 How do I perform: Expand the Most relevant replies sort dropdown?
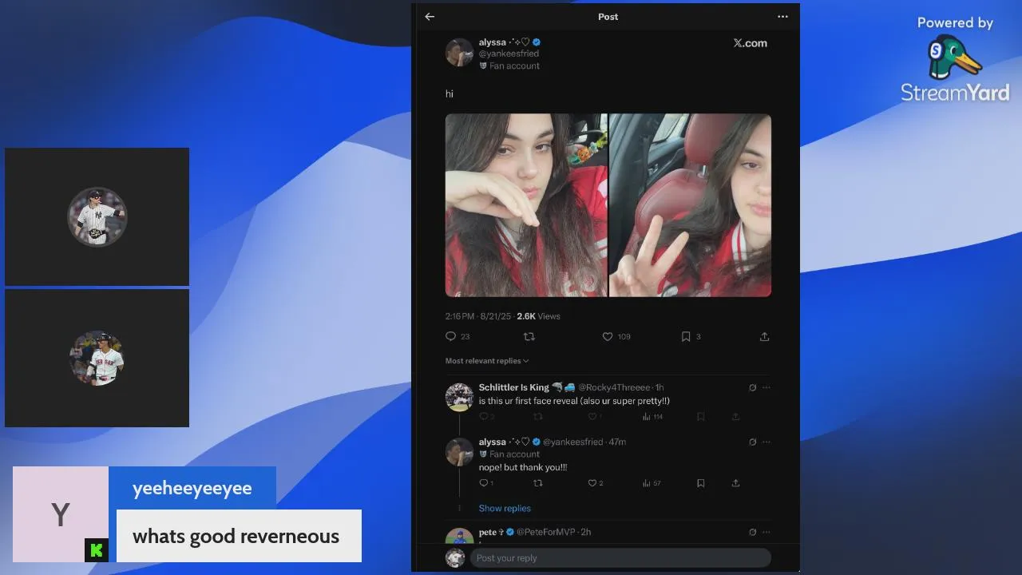[x=487, y=361]
